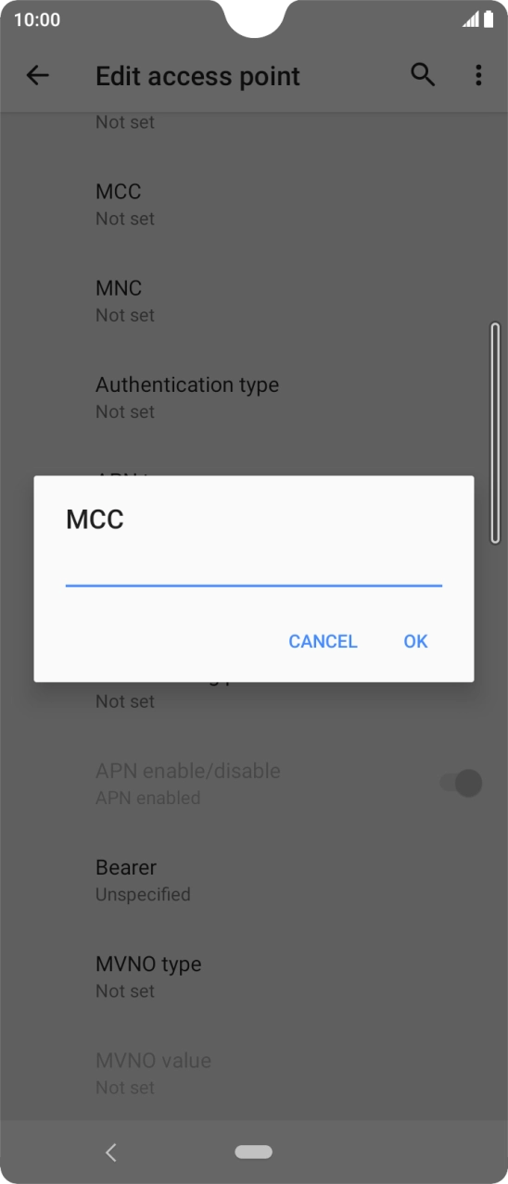The image size is (508, 1184).
Task: Tap the back arrow in header
Action: tap(37, 76)
